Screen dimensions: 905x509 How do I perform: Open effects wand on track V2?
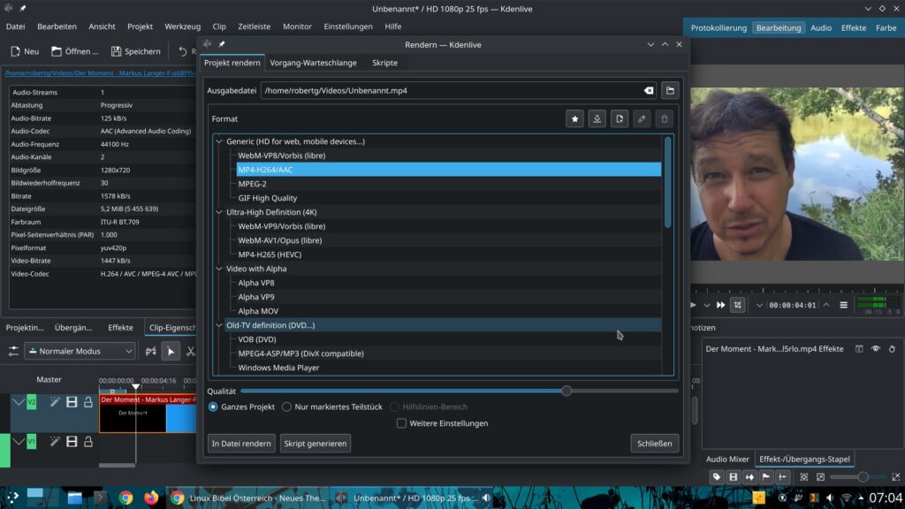tap(55, 402)
